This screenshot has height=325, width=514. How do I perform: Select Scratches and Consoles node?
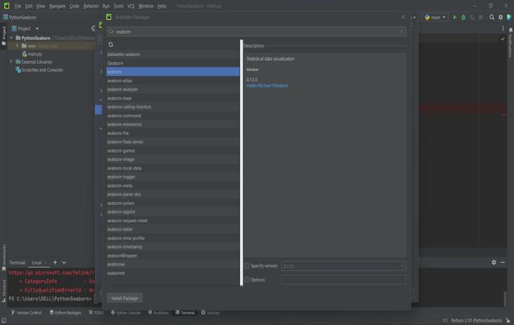point(42,70)
